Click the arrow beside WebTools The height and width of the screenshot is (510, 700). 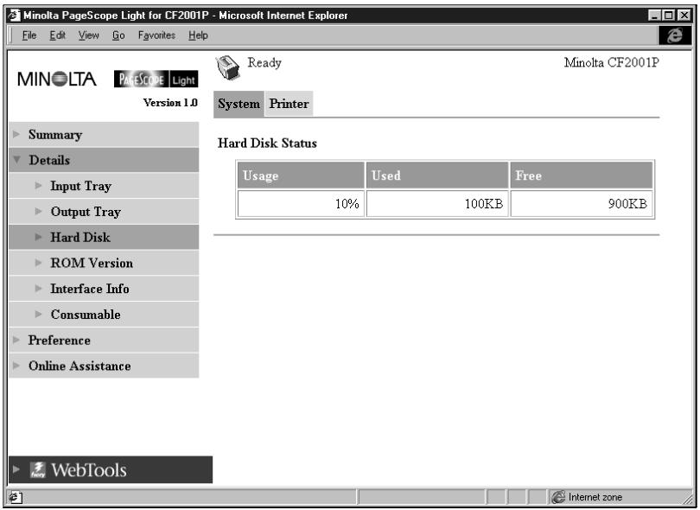(16, 469)
